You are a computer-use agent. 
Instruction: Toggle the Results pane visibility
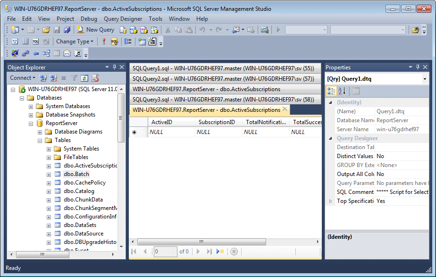click(x=46, y=42)
